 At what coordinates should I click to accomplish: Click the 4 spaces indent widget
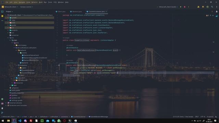[x=210, y=117]
